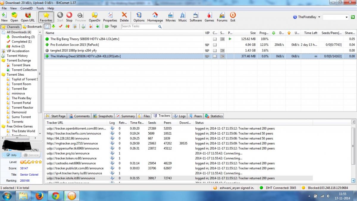This screenshot has height=201, width=357.
Task: Open the View menu
Action: [x=13, y=8]
